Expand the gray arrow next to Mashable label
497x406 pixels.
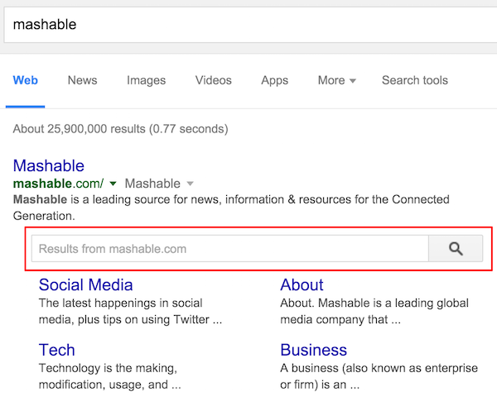tap(190, 184)
